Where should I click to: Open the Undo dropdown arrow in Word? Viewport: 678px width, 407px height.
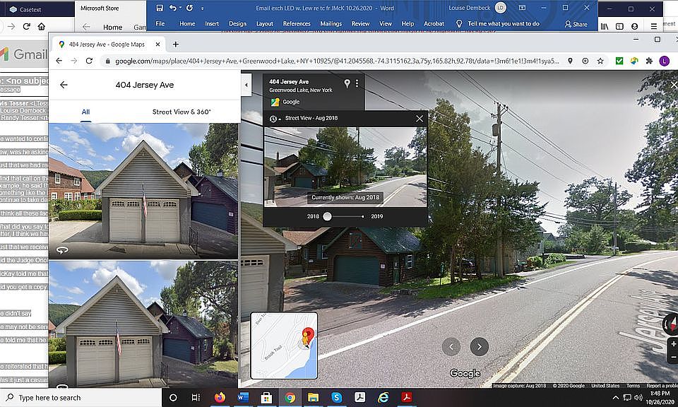(180, 8)
